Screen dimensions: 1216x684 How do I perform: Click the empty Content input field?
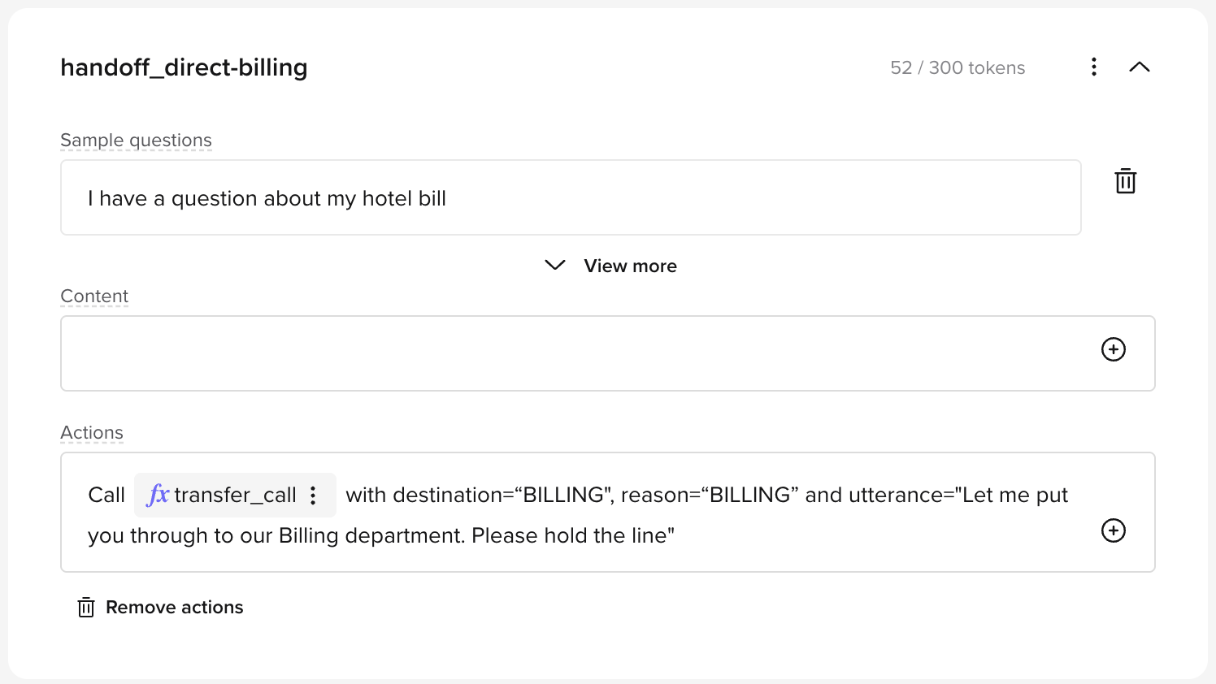point(608,353)
